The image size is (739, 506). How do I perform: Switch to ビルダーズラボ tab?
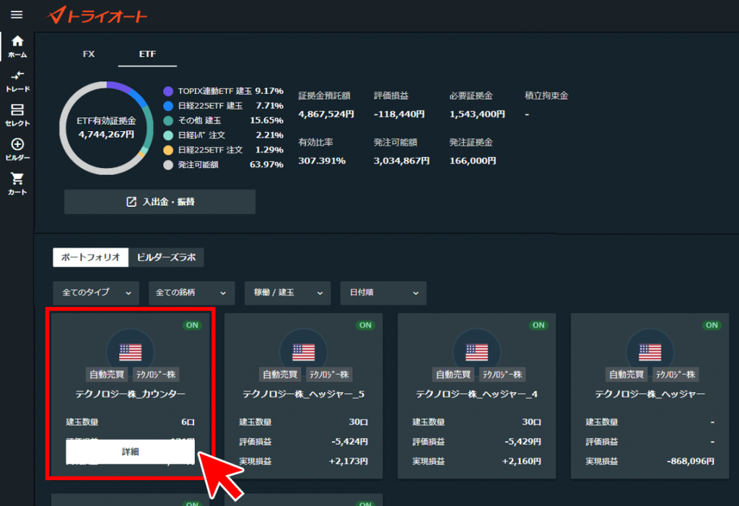tap(166, 257)
